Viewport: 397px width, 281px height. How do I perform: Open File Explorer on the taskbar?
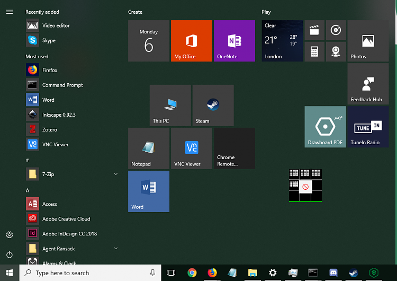pyautogui.click(x=252, y=273)
